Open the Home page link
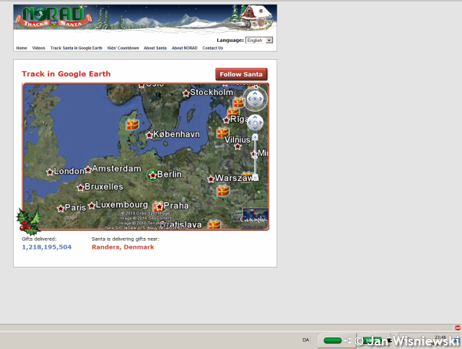Screen dimensions: 462x349 [x=22, y=48]
